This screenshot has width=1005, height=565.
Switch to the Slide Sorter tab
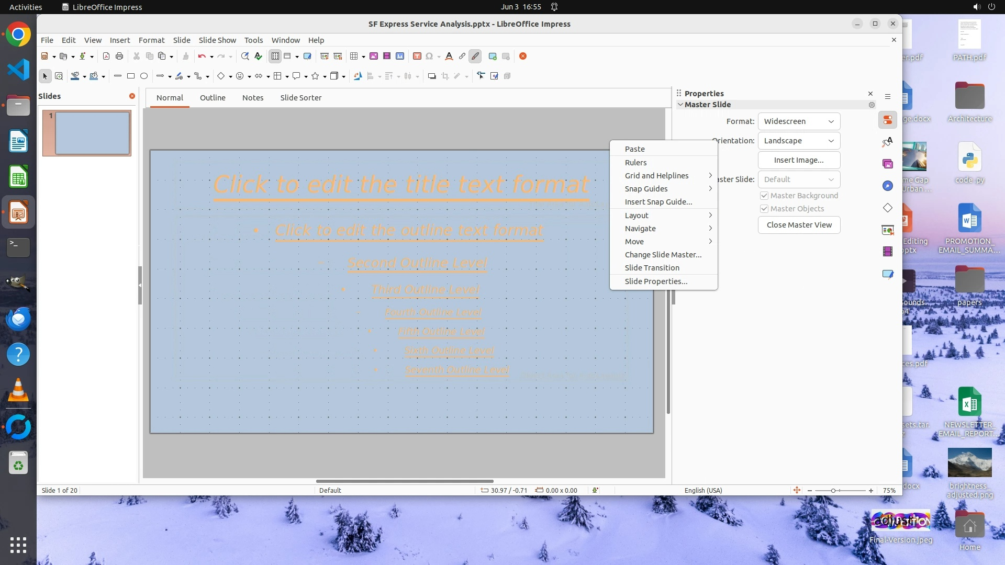(300, 98)
